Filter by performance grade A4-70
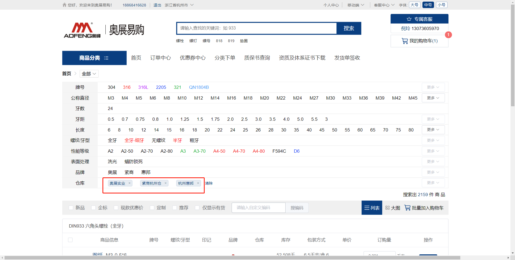Image resolution: width=515 pixels, height=260 pixels. pos(239,151)
